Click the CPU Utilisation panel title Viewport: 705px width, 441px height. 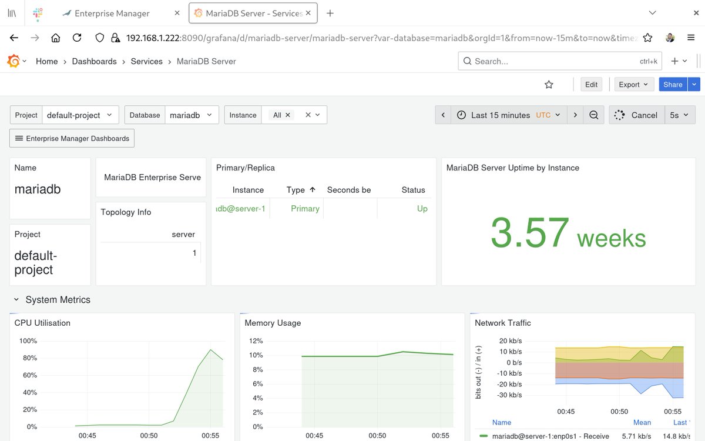coord(42,323)
